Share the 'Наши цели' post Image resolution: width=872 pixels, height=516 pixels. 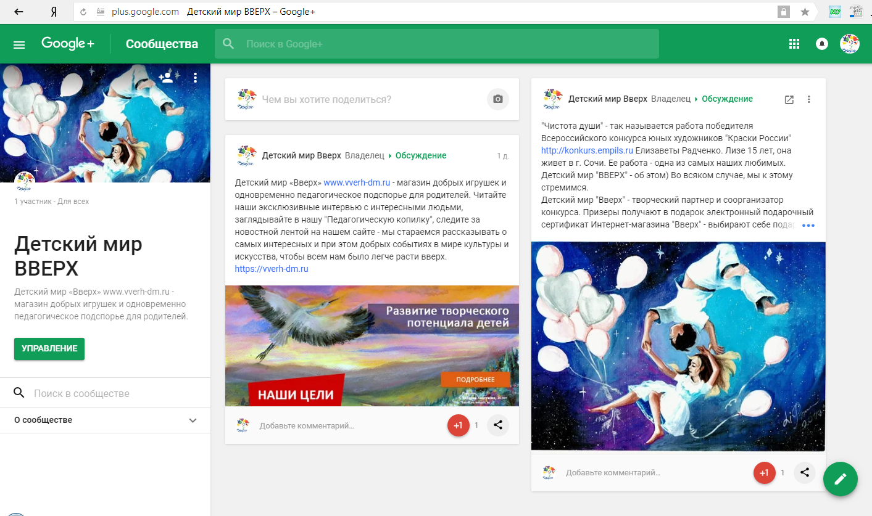point(498,425)
